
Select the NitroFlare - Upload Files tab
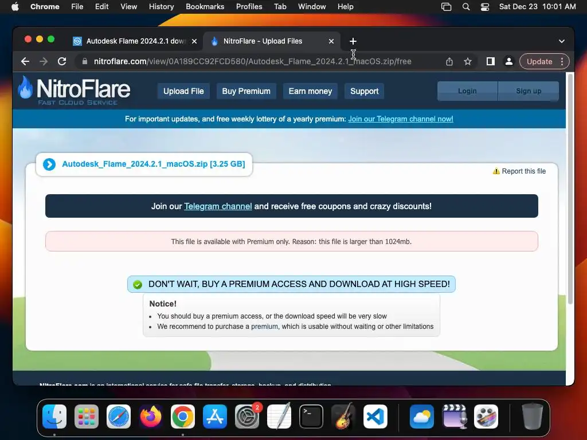pos(272,41)
